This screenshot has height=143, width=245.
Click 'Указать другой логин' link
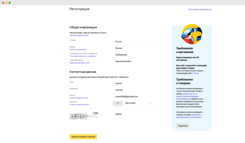coord(79,35)
